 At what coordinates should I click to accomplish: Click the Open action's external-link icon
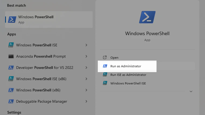pyautogui.click(x=105, y=57)
